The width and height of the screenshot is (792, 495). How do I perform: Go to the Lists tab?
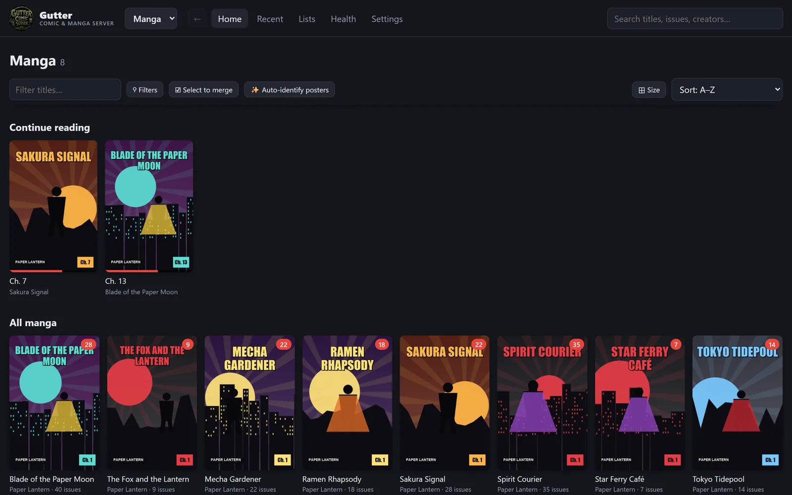point(307,19)
